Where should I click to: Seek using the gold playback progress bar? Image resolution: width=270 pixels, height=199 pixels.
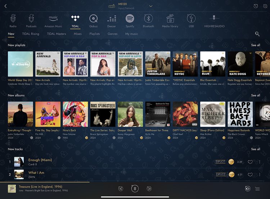point(45,182)
